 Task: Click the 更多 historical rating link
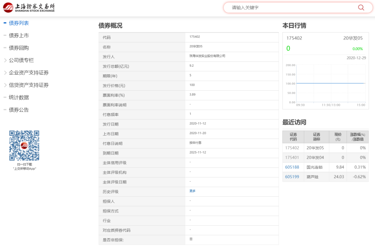tap(192, 191)
